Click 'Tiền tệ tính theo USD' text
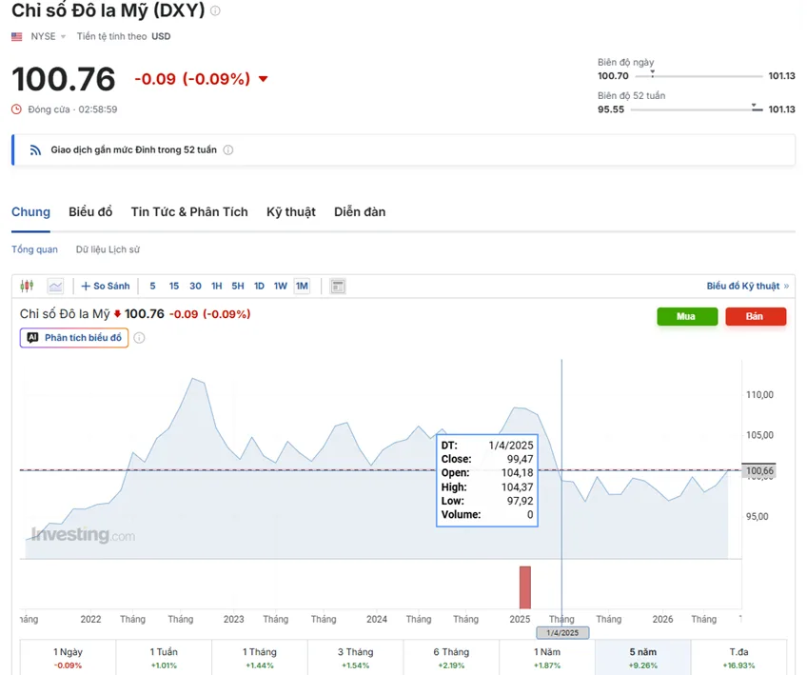The width and height of the screenshot is (807, 675). [124, 36]
